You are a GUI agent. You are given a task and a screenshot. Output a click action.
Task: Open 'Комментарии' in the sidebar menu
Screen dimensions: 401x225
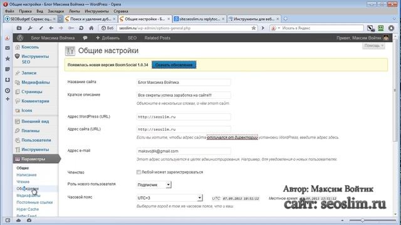35,101
